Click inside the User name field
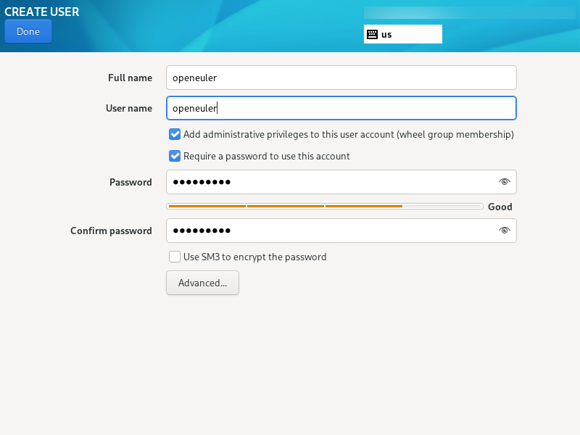The image size is (580, 435). pyautogui.click(x=341, y=108)
